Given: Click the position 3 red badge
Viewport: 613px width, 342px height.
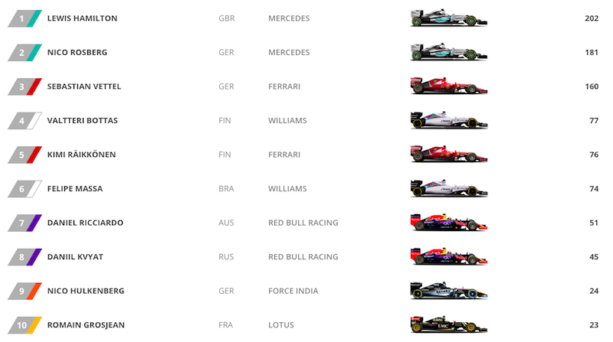Looking at the screenshot, I should pyautogui.click(x=25, y=86).
